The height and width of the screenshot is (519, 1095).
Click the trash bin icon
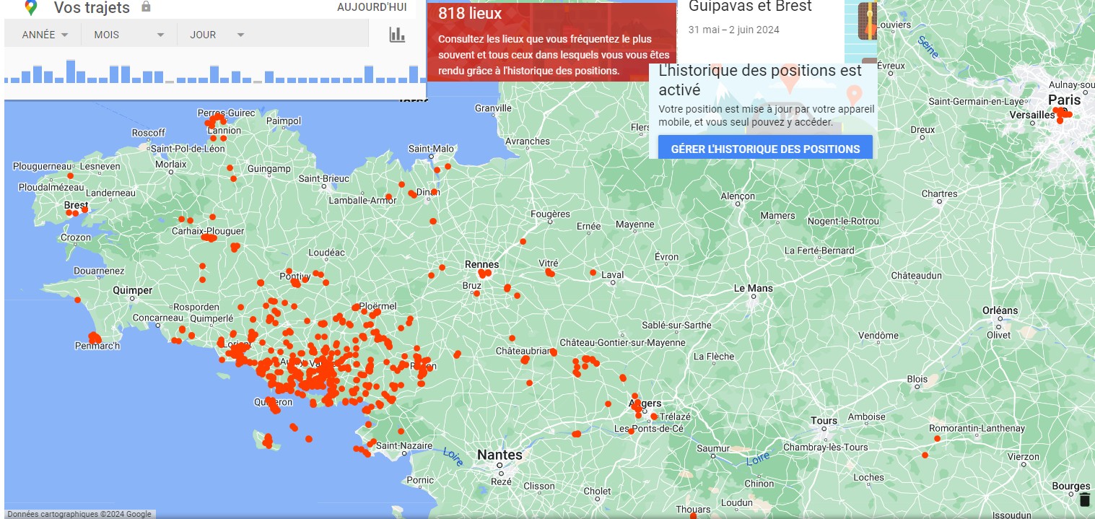click(x=1085, y=500)
